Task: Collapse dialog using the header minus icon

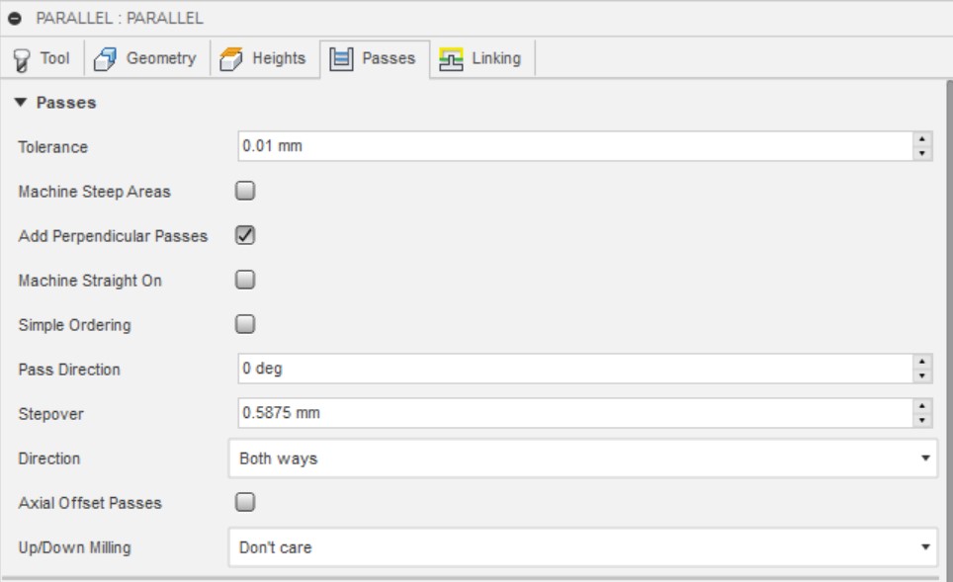Action: pyautogui.click(x=17, y=17)
